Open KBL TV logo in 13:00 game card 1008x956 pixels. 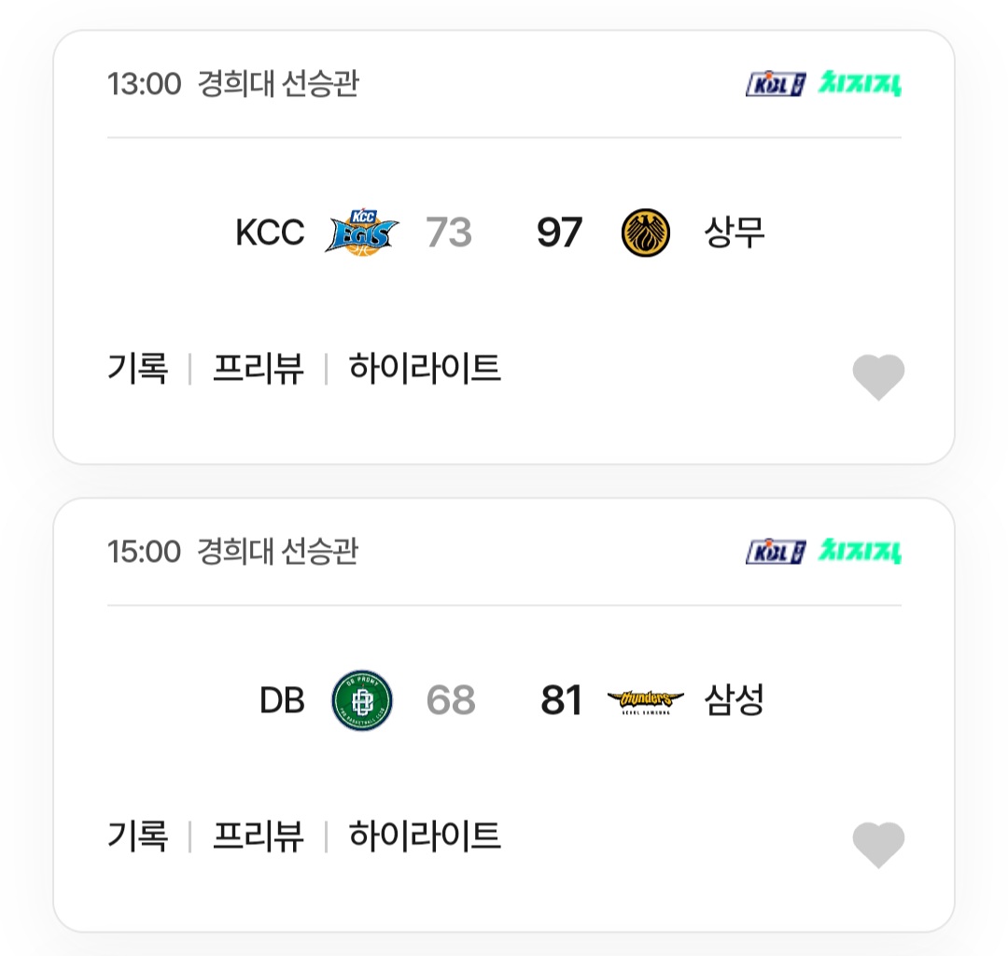[776, 84]
